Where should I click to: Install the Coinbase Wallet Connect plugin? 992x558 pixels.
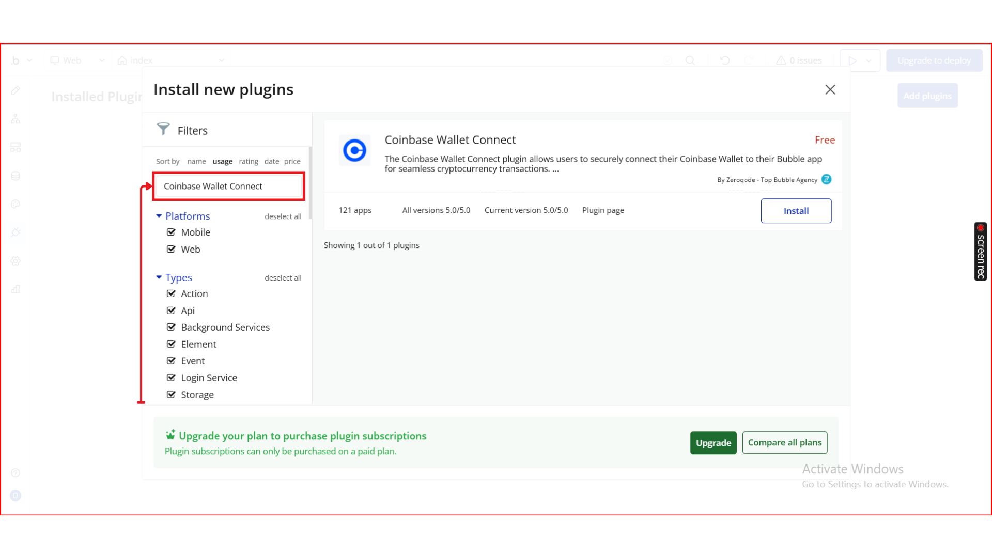click(796, 211)
